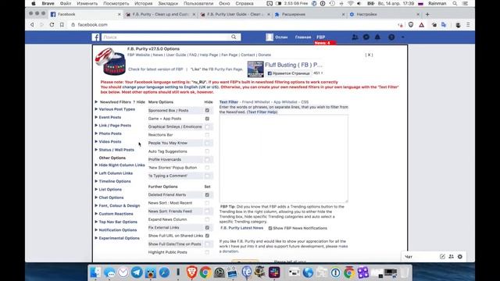Toggle Game + App Posts checkbox
The height and width of the screenshot is (281, 500).
coord(207,119)
